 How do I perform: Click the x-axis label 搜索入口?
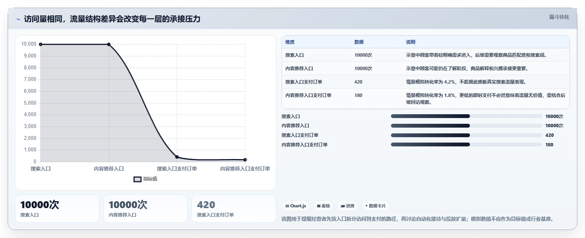tap(41, 169)
